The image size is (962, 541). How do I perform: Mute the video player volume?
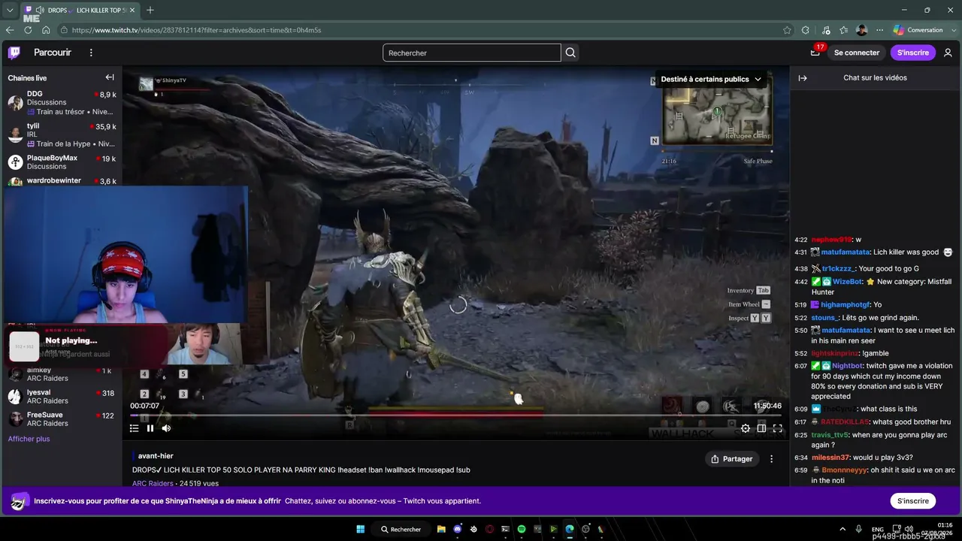pyautogui.click(x=166, y=428)
